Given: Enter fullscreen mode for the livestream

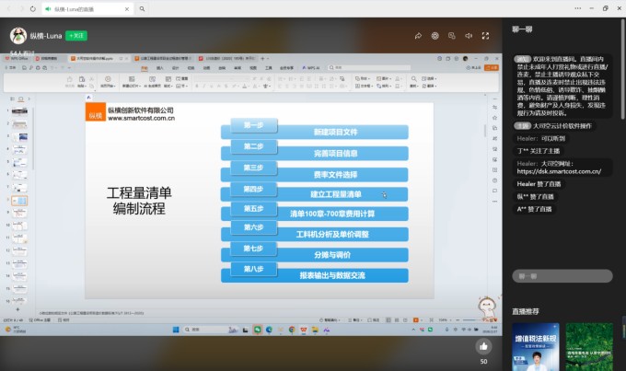Looking at the screenshot, I should (x=485, y=36).
